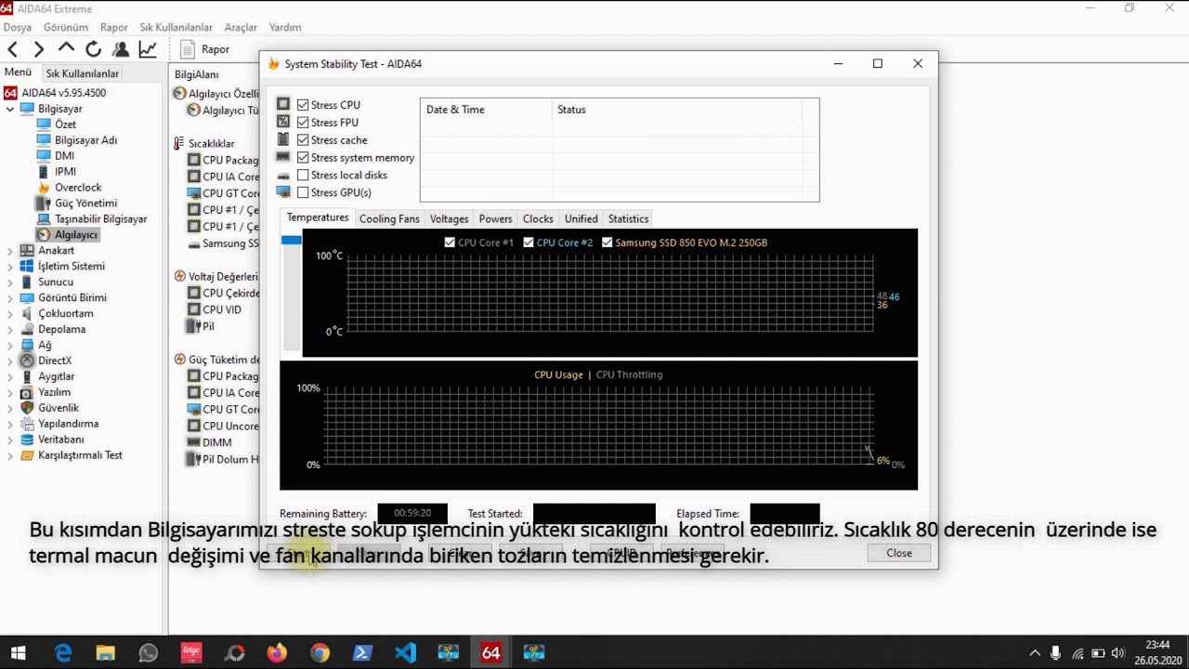Open the Dosya menu
1189x669 pixels.
click(18, 28)
